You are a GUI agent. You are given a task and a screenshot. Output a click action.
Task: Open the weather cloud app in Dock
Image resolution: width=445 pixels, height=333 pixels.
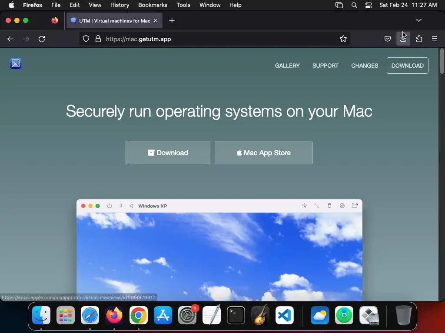click(319, 315)
